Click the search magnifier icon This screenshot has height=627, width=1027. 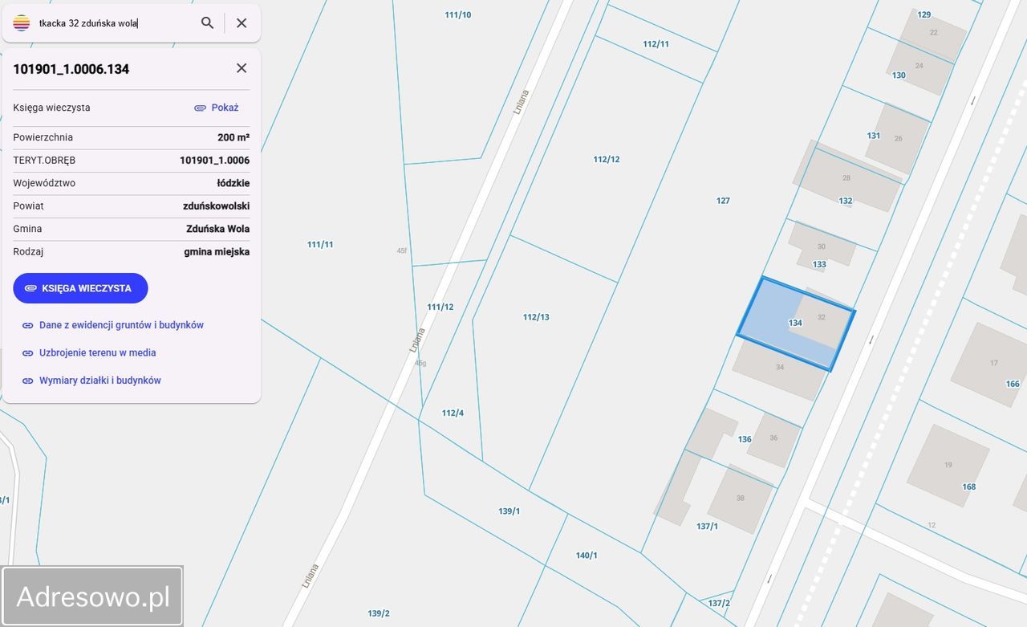207,23
